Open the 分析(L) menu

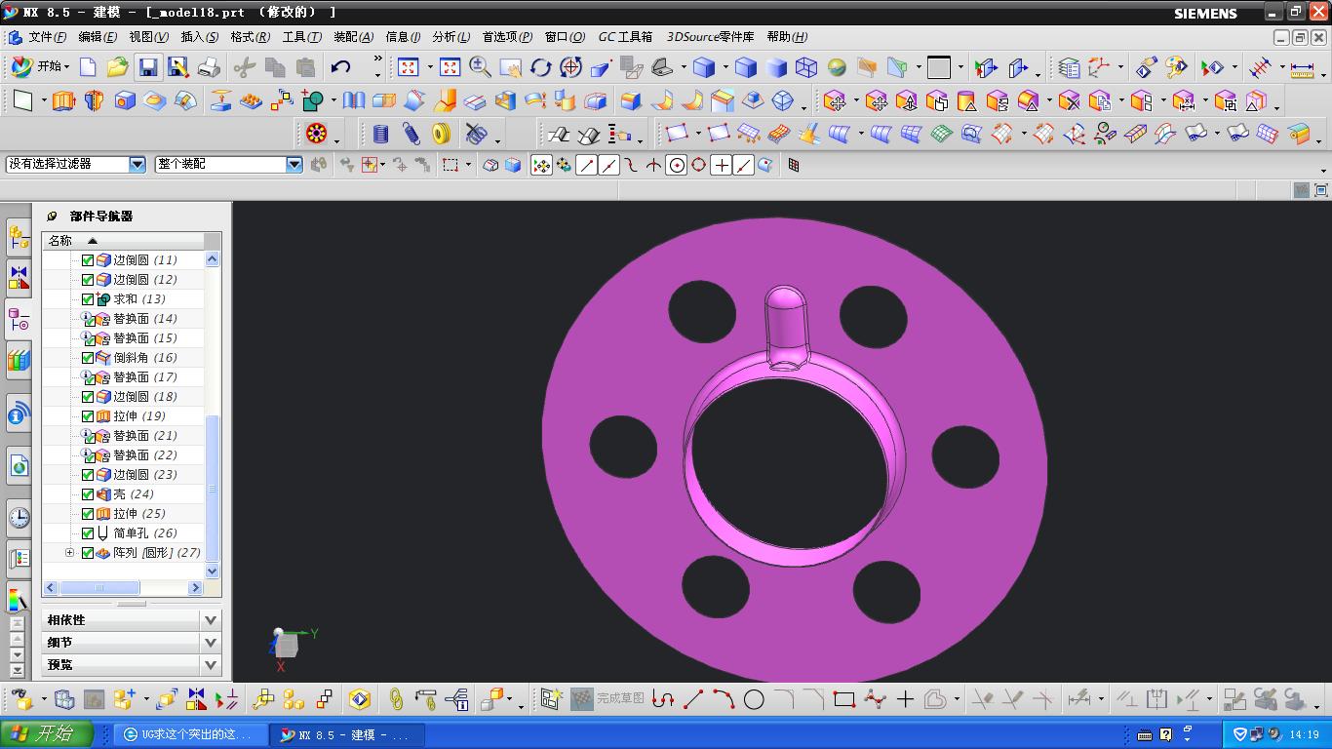(x=451, y=37)
